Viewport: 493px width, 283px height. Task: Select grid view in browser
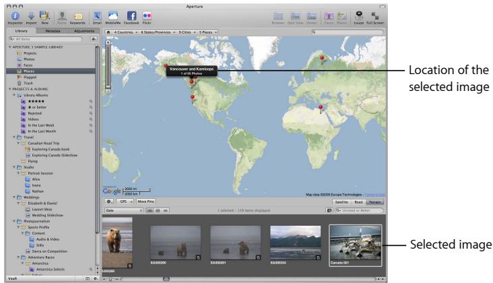click(x=158, y=210)
